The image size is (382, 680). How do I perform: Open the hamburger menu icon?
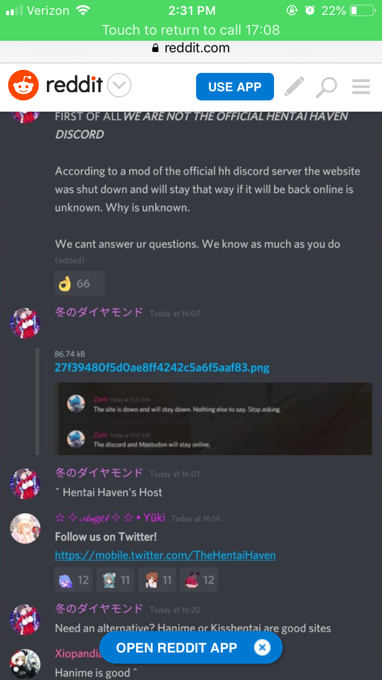click(361, 87)
